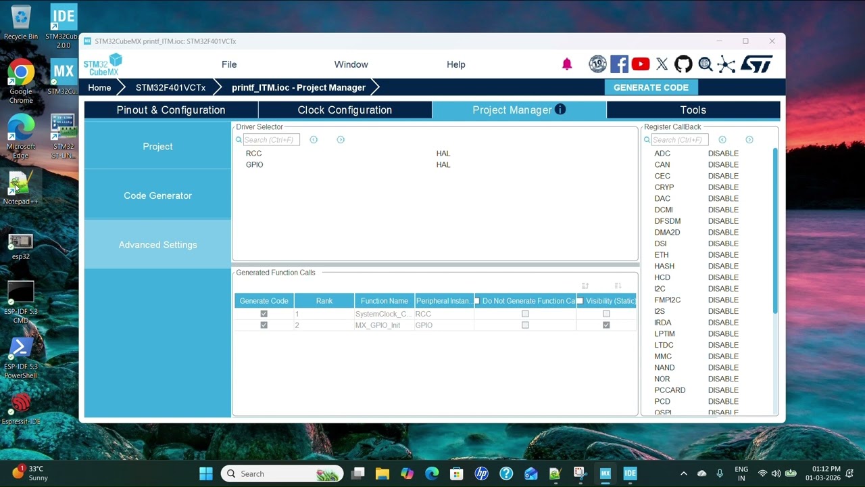Open HAL driver dropdown for GPIO
This screenshot has width=865, height=487.
[x=443, y=164]
